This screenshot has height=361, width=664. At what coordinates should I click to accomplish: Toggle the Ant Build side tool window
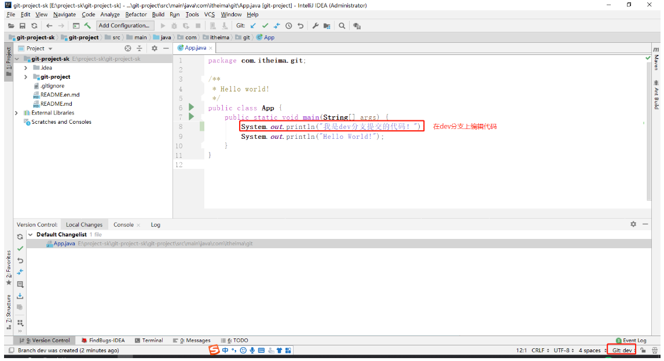click(656, 95)
